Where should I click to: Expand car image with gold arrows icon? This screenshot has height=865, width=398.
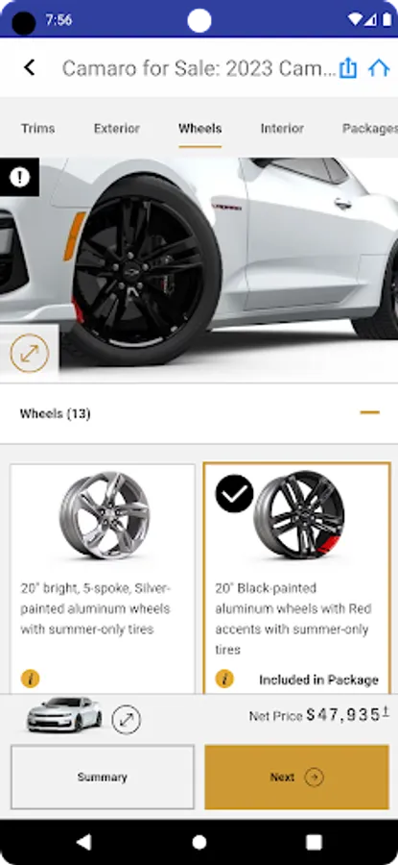click(30, 353)
